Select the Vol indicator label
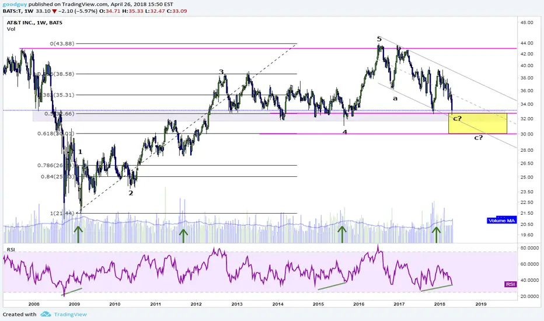The height and width of the screenshot is (321, 544). 11,29
